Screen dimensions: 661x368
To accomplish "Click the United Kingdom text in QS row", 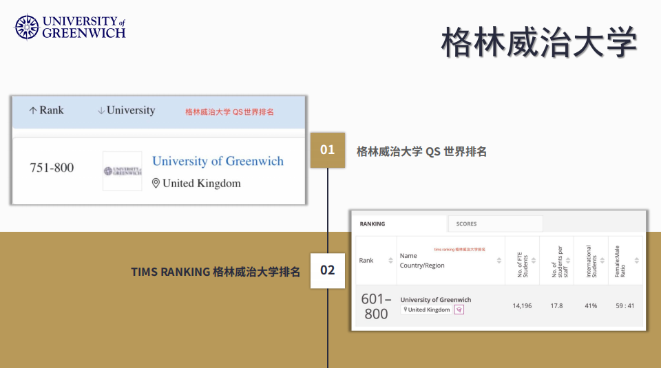I will 202,183.
